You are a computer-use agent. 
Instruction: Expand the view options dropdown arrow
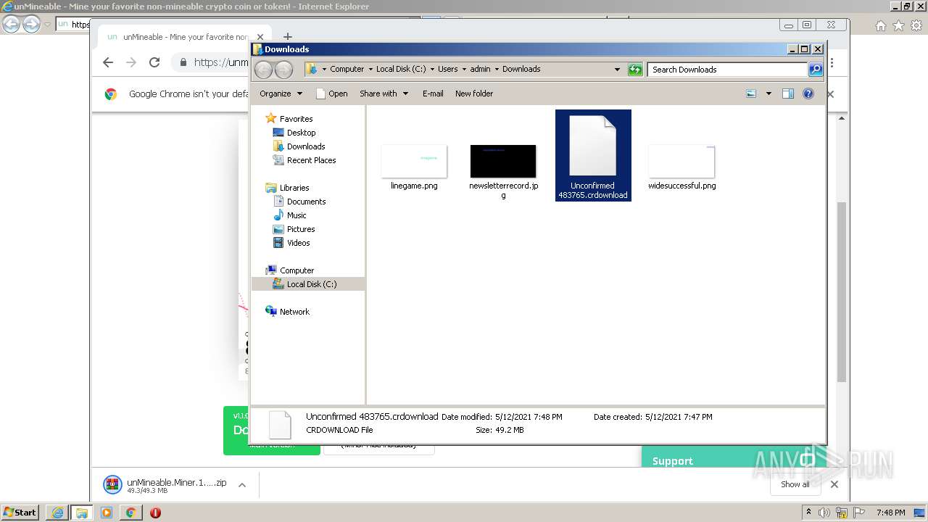[768, 94]
